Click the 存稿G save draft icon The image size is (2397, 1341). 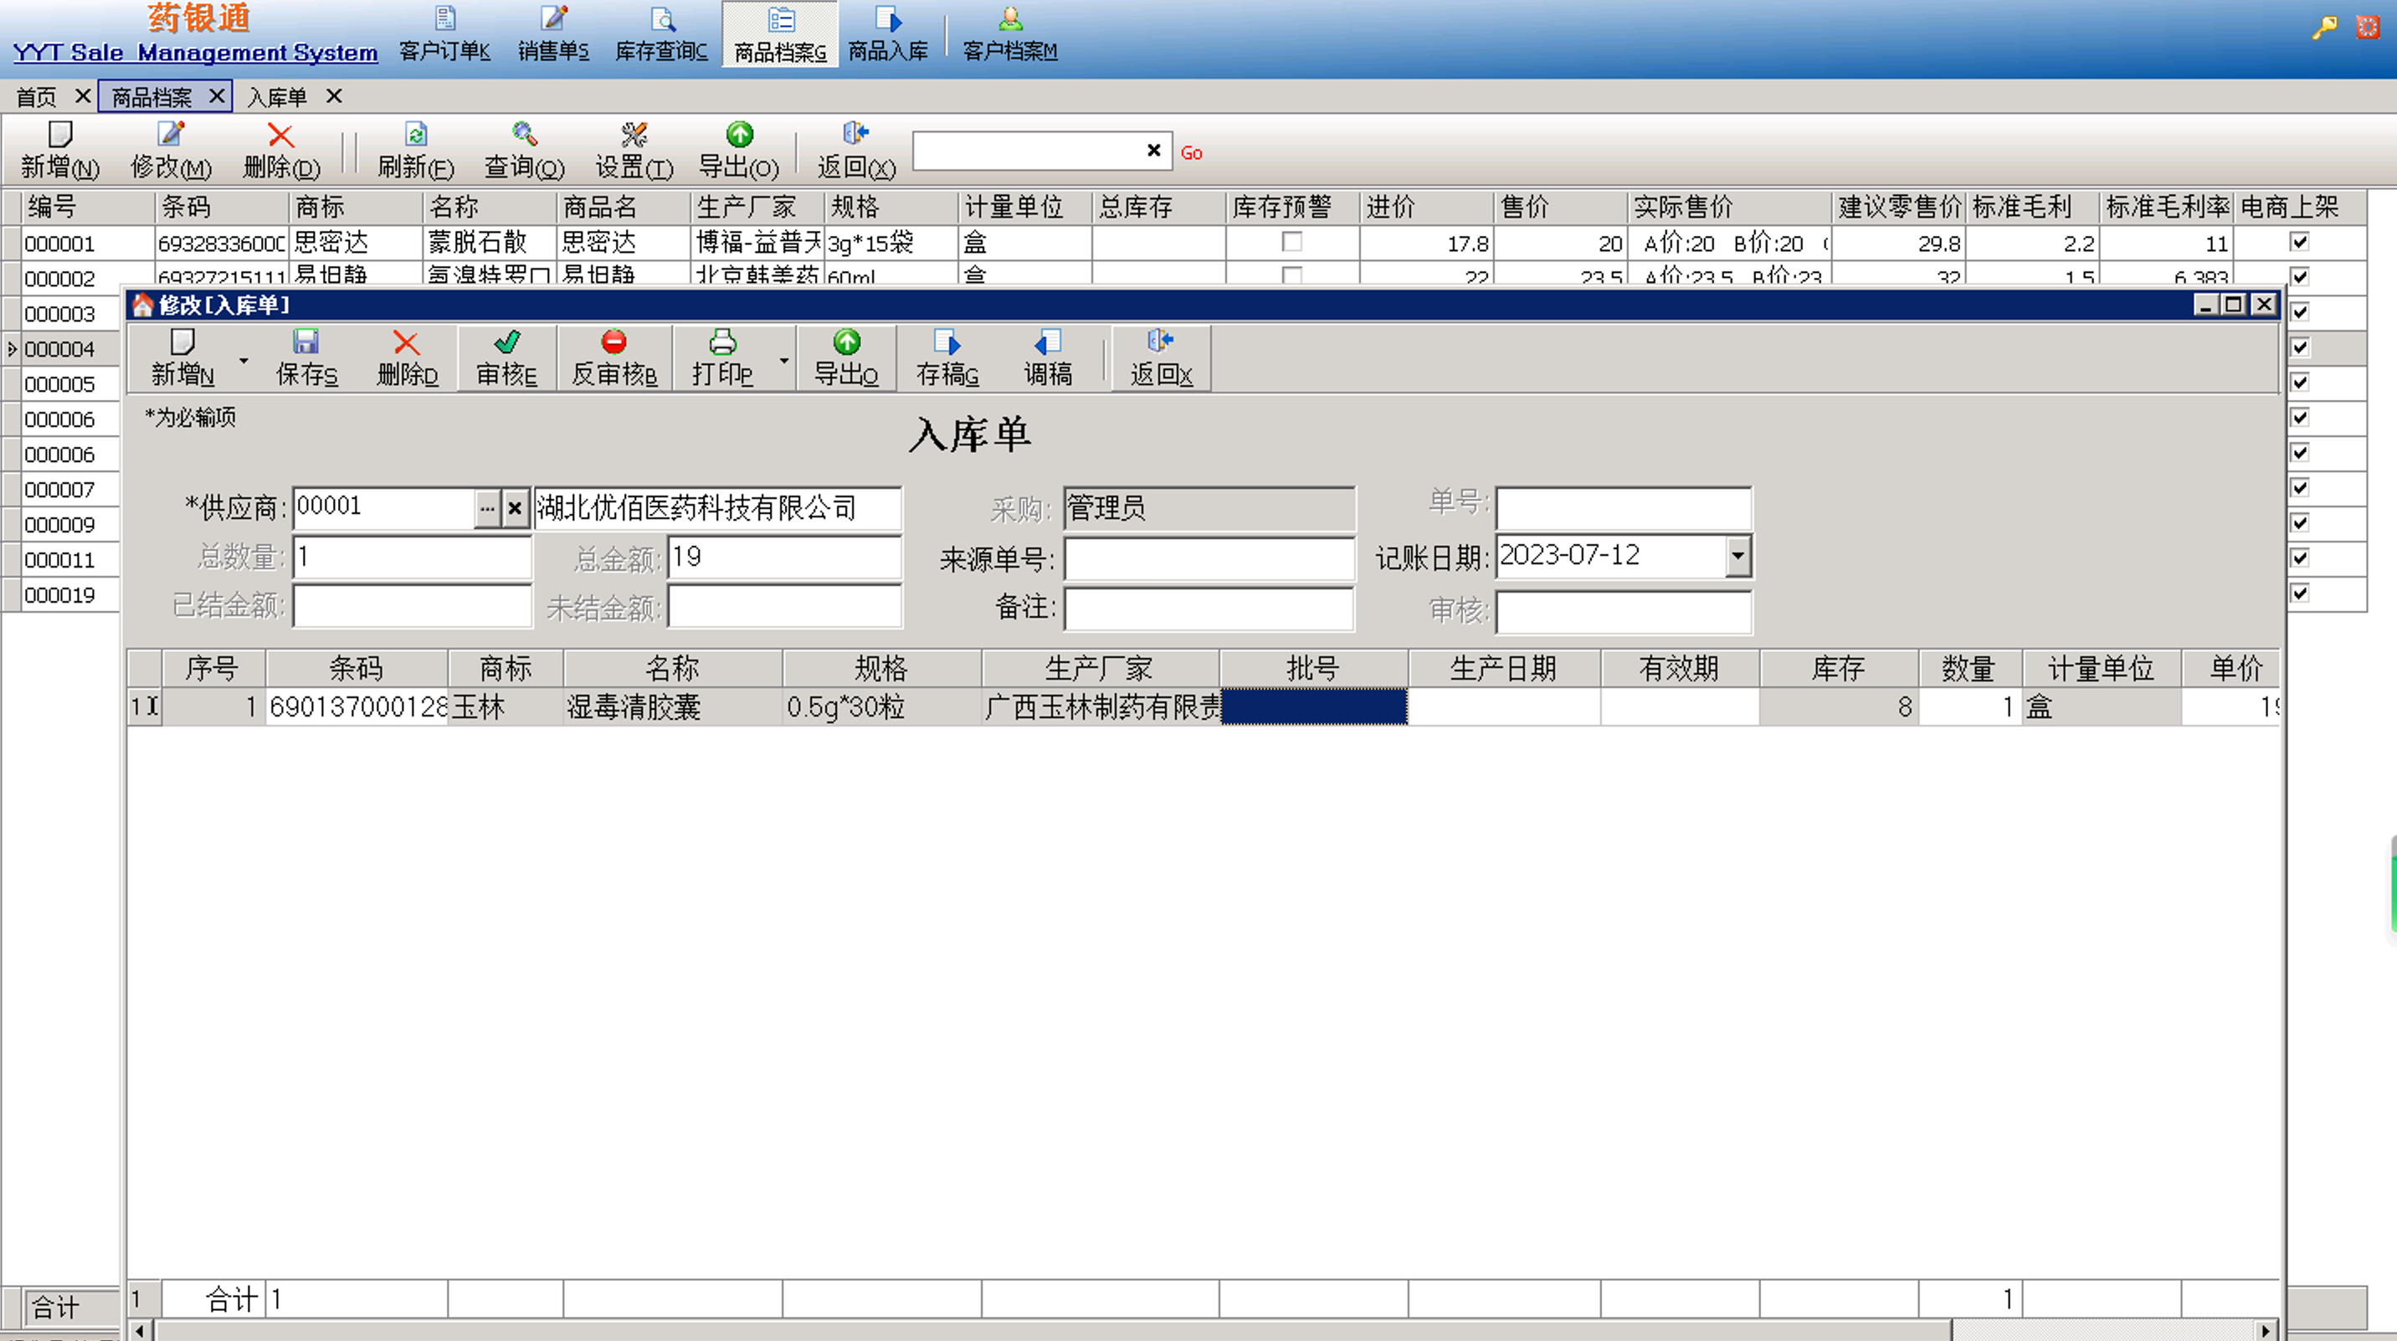[x=947, y=343]
